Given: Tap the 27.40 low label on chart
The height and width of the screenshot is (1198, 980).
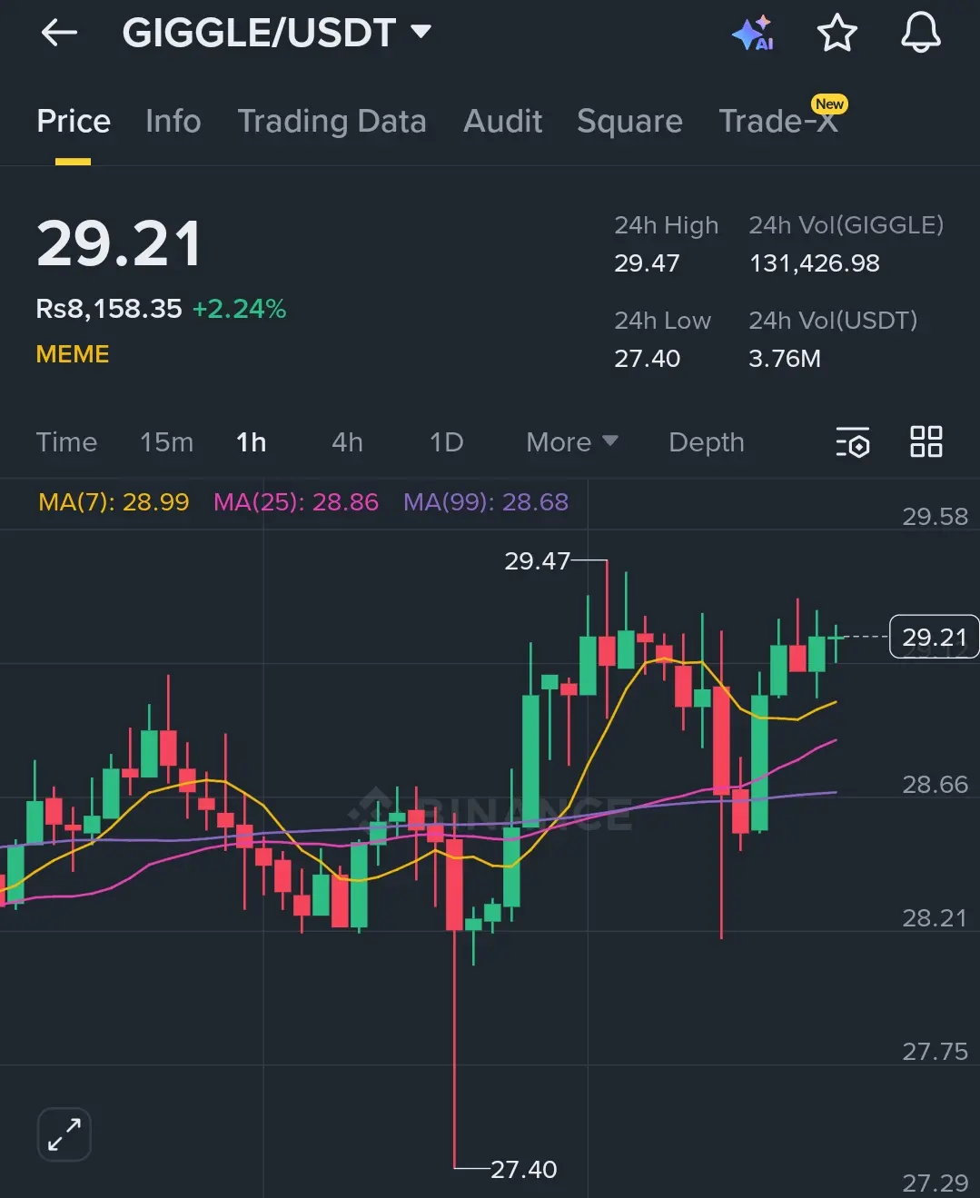Looking at the screenshot, I should [x=524, y=1169].
